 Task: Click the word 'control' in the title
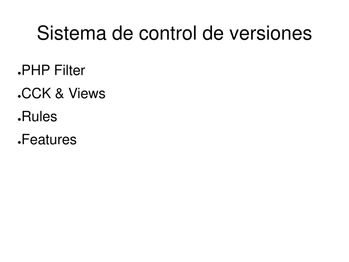point(168,33)
